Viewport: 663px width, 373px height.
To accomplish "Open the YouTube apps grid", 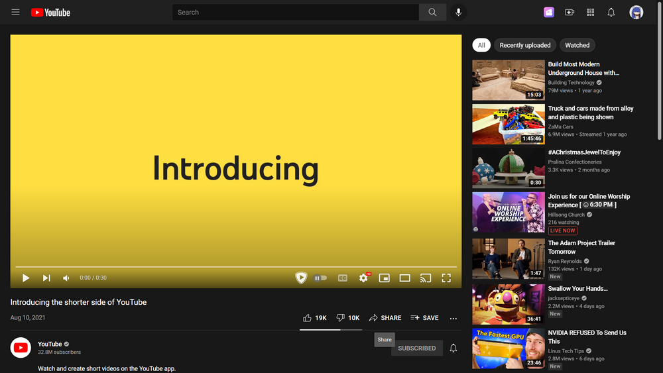I will pyautogui.click(x=590, y=12).
